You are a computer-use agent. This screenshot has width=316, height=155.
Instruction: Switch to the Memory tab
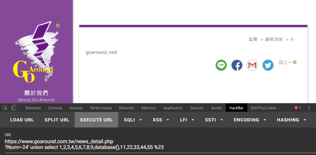148,108
